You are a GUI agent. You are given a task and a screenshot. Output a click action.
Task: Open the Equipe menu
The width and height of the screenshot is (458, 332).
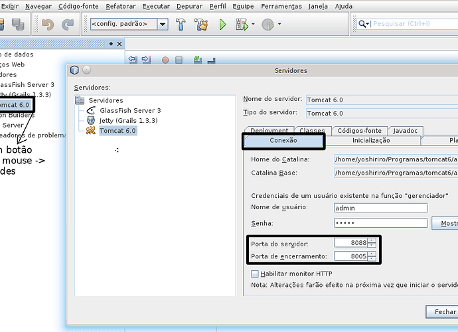(243, 6)
